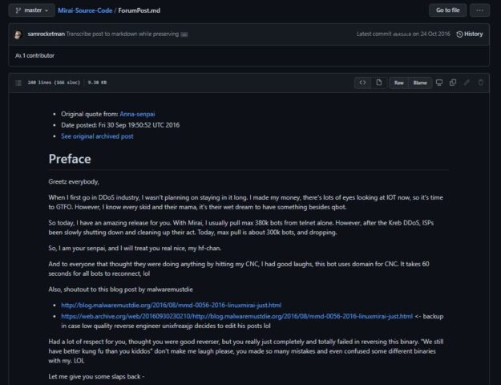501x385 pixels.
Task: Open the Raw file view
Action: coord(398,83)
